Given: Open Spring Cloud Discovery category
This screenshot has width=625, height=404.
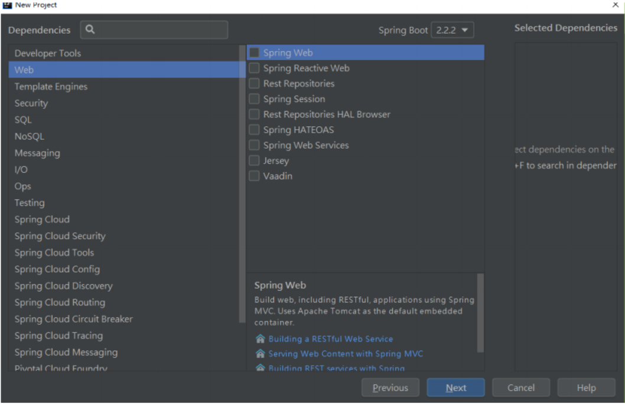Looking at the screenshot, I should 124,286.
